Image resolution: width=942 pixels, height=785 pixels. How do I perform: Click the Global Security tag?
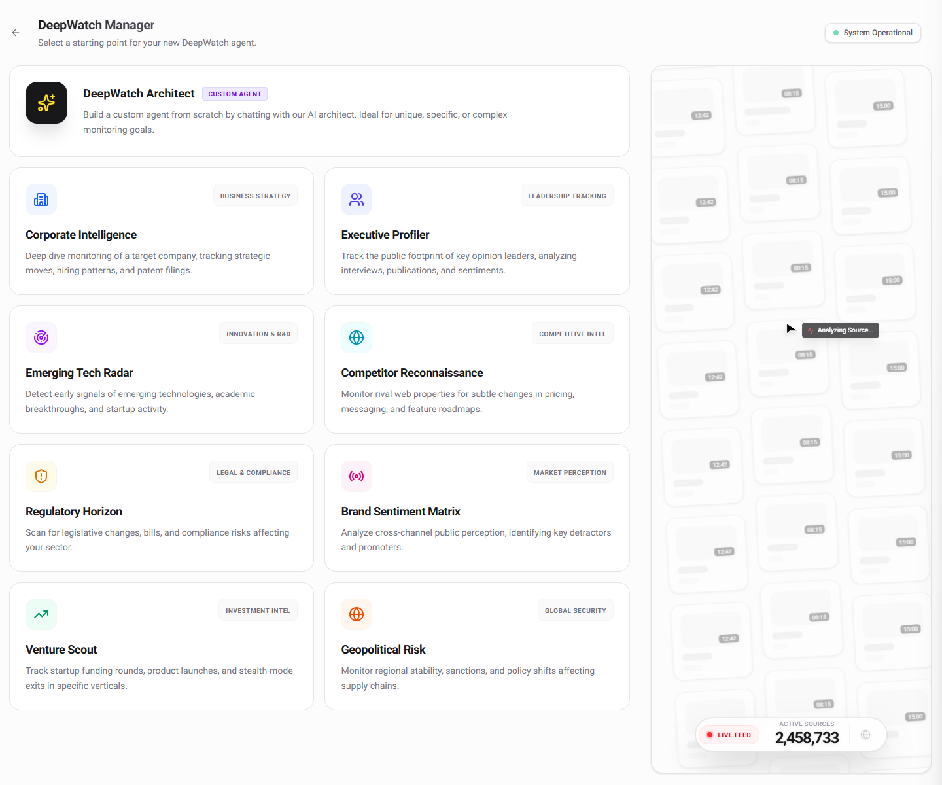pyautogui.click(x=576, y=610)
